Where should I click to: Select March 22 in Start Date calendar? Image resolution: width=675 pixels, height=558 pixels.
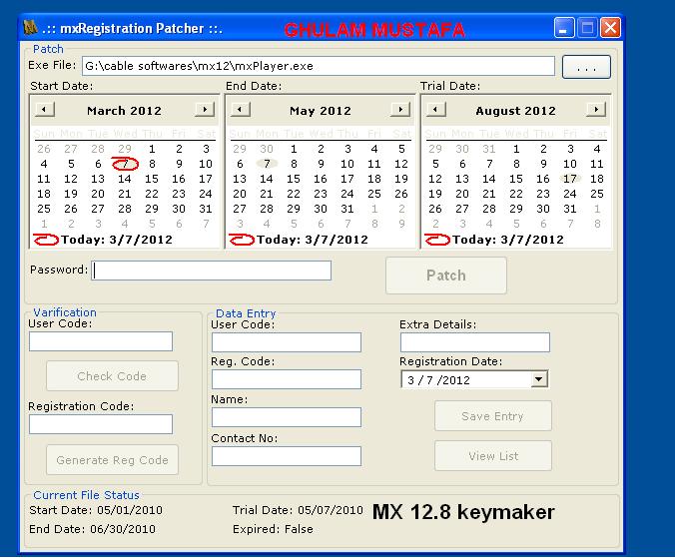point(152,194)
